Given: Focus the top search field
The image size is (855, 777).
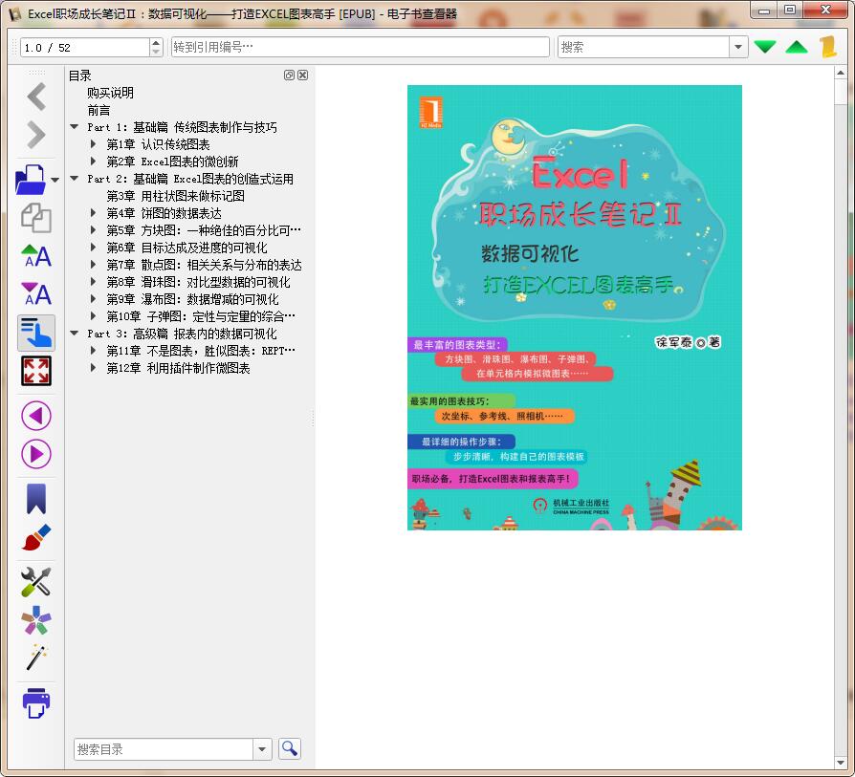Looking at the screenshot, I should [644, 47].
